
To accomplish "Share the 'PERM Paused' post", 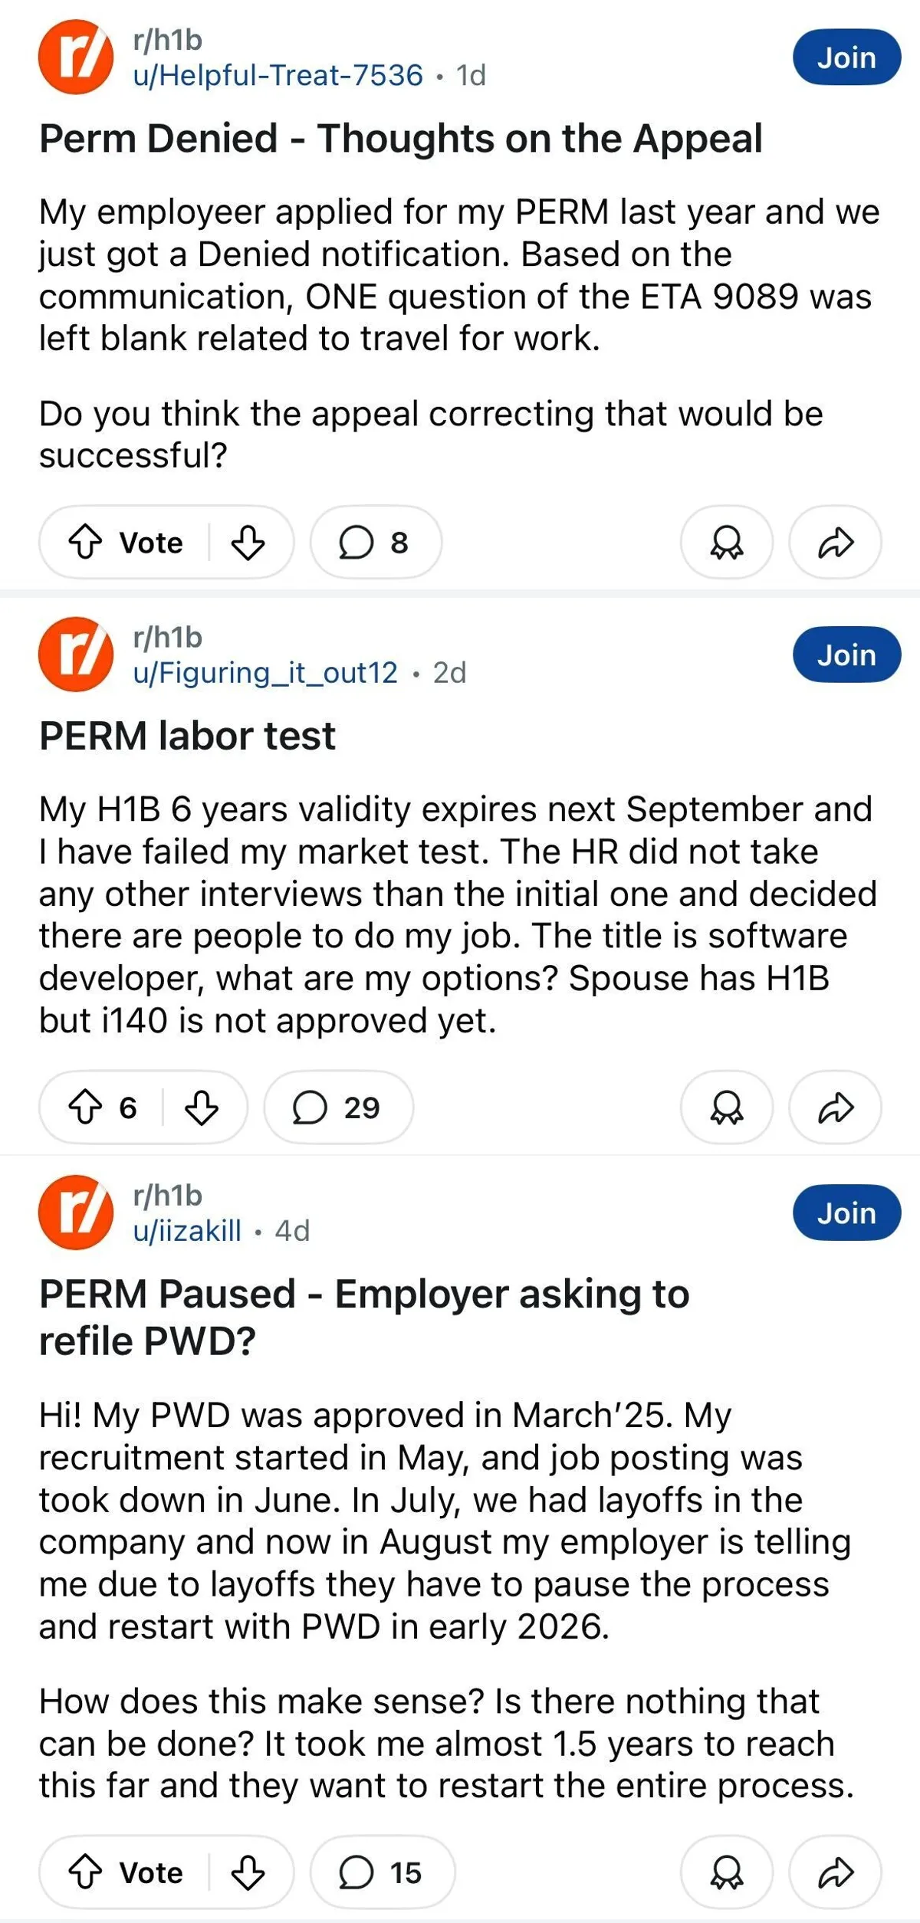I will [835, 1872].
